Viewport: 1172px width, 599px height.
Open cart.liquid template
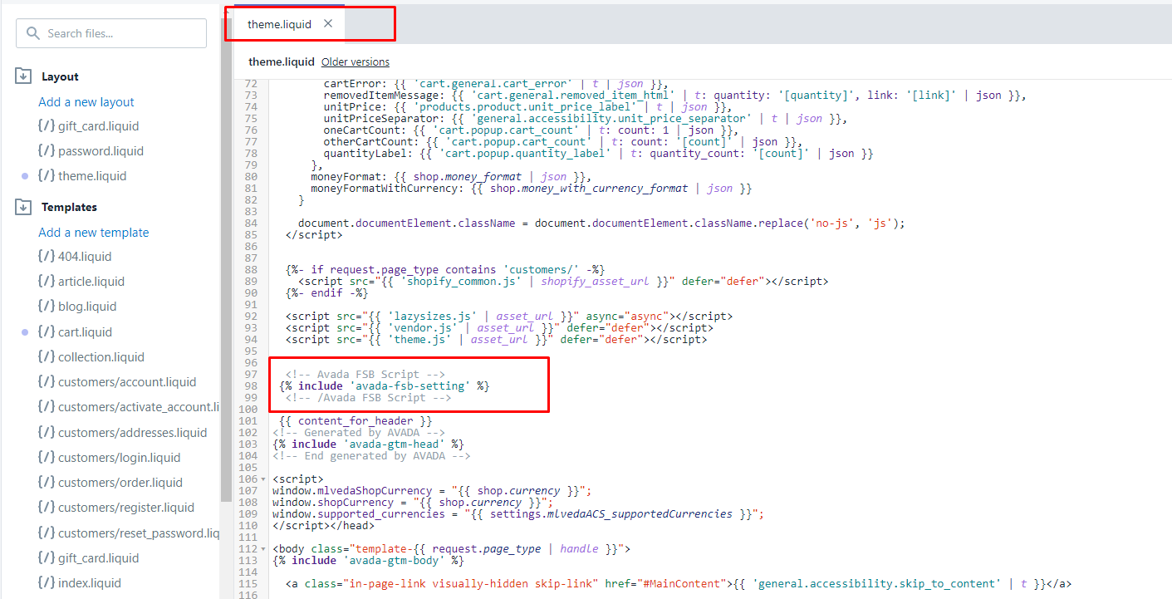point(85,332)
